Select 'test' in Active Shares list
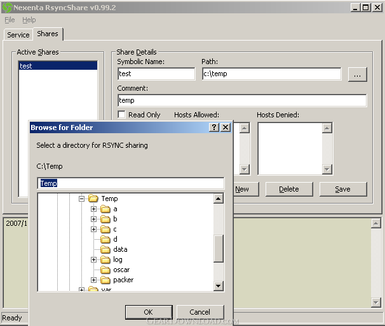 58,66
